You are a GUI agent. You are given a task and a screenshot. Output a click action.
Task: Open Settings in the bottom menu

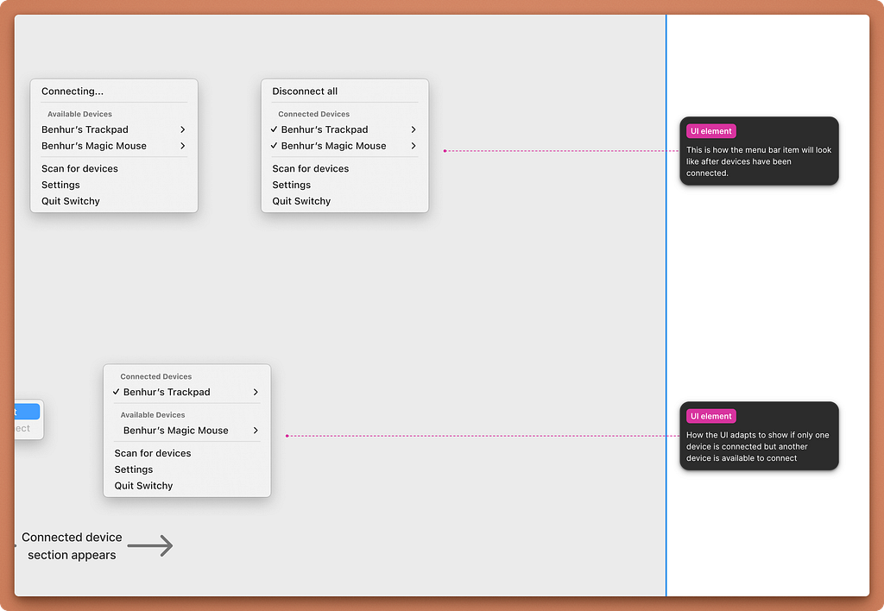[134, 469]
